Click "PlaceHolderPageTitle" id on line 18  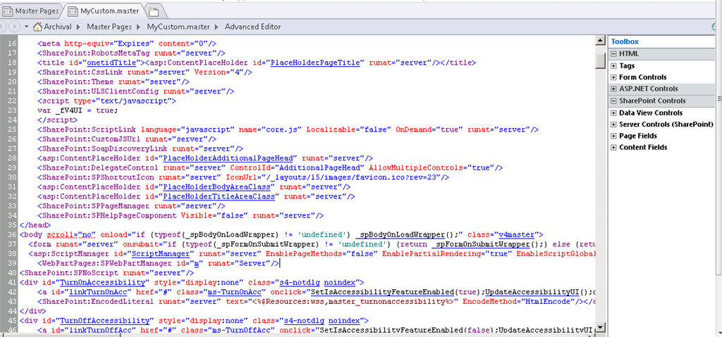pyautogui.click(x=315, y=63)
